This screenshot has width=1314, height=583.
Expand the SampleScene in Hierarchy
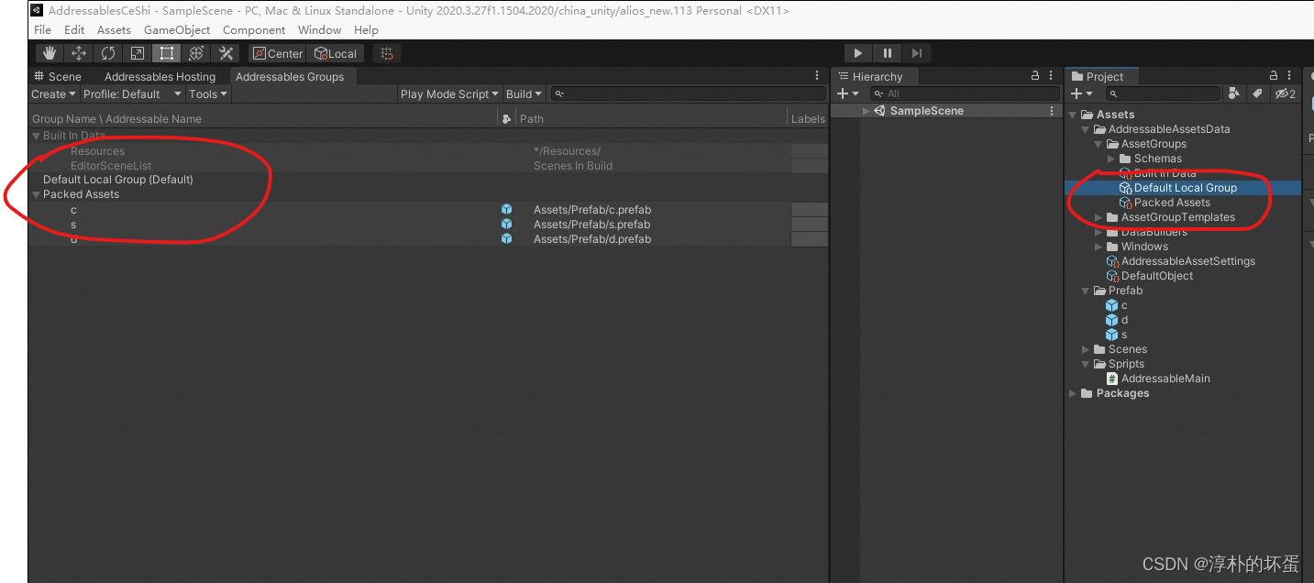[867, 111]
